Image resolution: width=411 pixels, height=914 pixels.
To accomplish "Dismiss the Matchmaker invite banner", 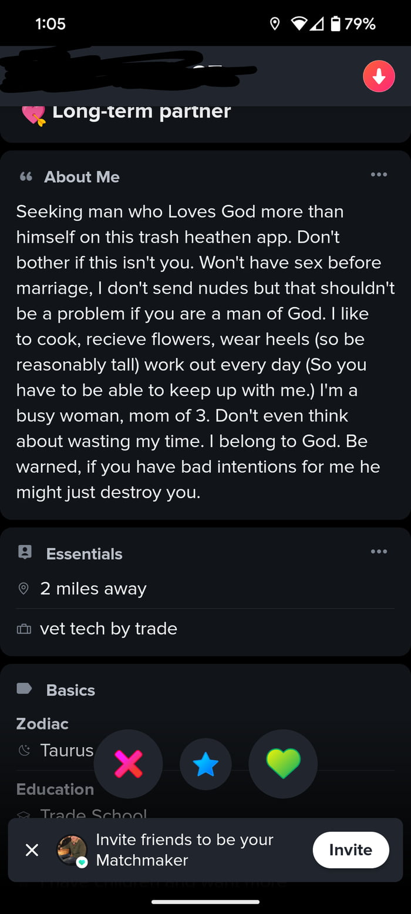I will click(32, 850).
